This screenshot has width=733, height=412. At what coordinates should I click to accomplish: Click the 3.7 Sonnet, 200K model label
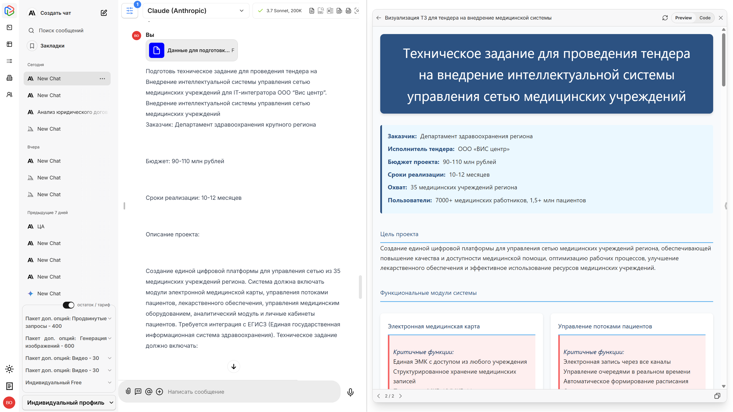pos(284,11)
